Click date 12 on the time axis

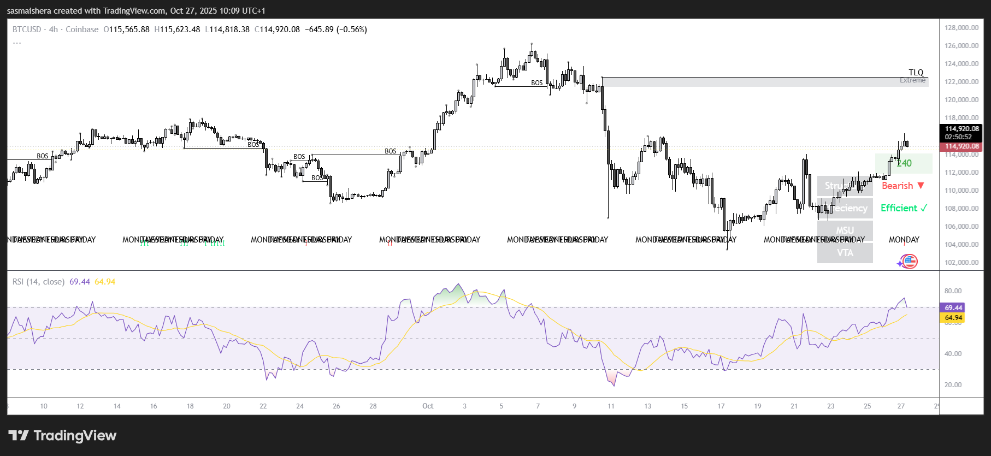click(x=80, y=406)
